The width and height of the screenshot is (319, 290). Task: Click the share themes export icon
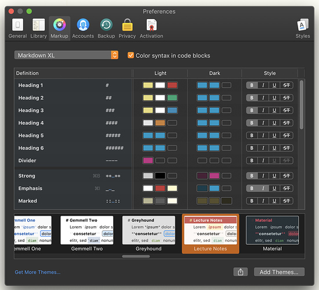click(x=241, y=272)
